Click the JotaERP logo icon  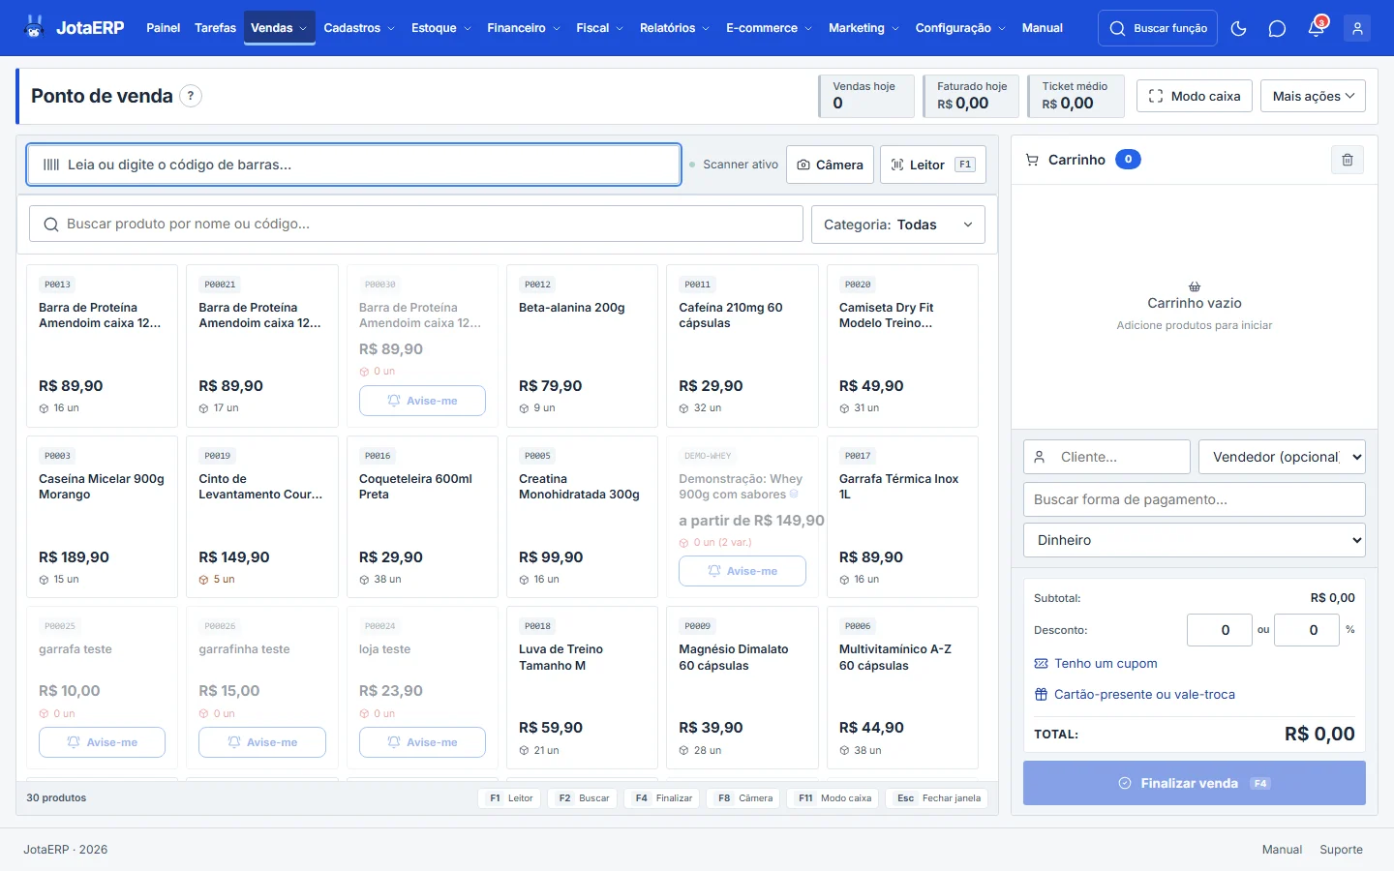pos(35,27)
